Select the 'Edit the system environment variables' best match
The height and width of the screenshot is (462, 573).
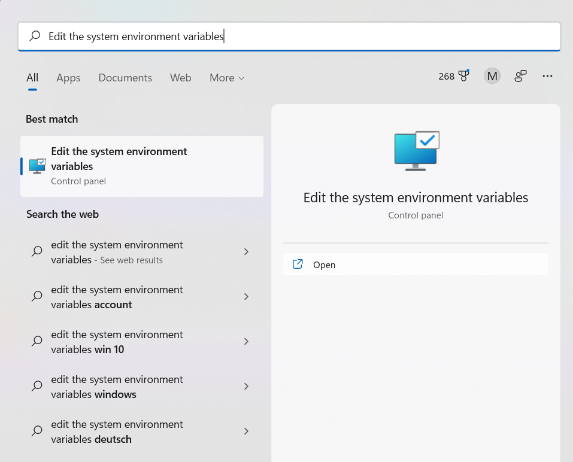pos(142,166)
